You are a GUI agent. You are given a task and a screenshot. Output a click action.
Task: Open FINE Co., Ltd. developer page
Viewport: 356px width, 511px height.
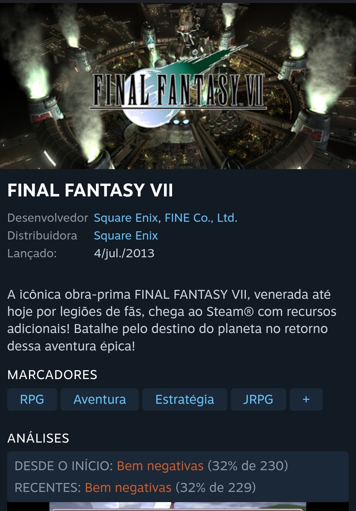(x=201, y=218)
